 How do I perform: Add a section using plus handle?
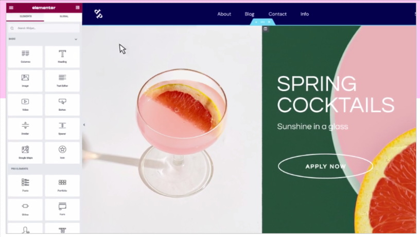click(x=256, y=22)
